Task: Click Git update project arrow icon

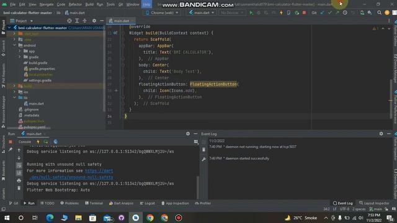Action: (322, 12)
